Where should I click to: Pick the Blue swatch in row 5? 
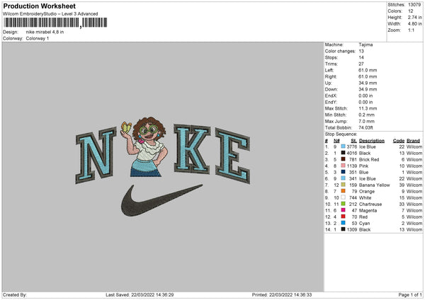[x=343, y=172]
